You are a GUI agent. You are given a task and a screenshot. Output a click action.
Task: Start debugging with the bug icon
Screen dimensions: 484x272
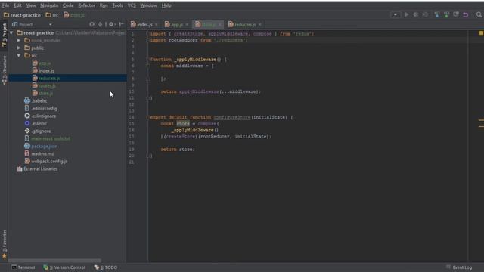coord(416,14)
